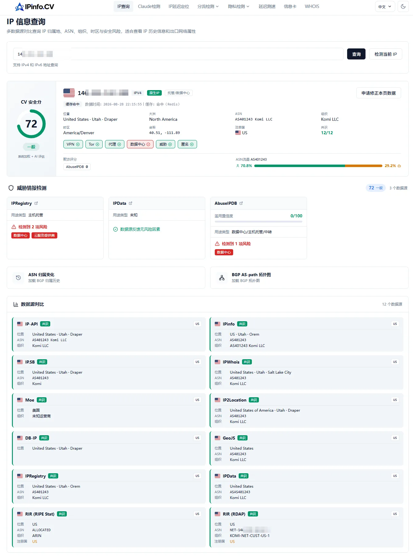Click the flag icon on the IPWhois card

(218, 362)
